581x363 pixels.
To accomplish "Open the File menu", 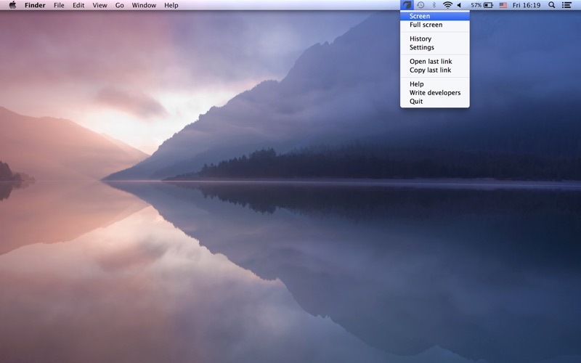I will [59, 5].
